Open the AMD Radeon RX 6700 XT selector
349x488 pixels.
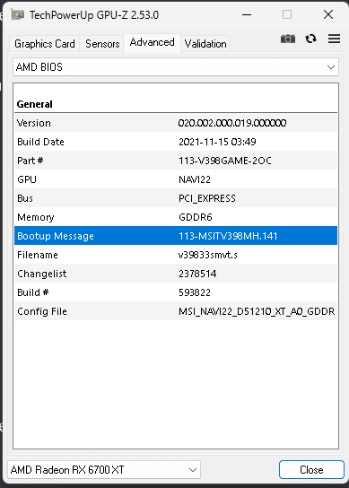[104, 470]
